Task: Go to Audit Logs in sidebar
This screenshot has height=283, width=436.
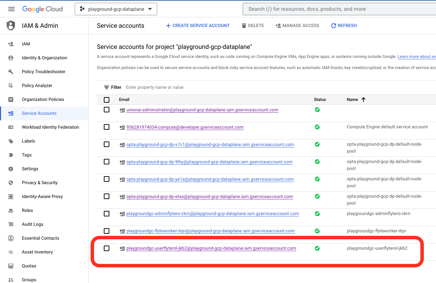Action: click(x=33, y=224)
